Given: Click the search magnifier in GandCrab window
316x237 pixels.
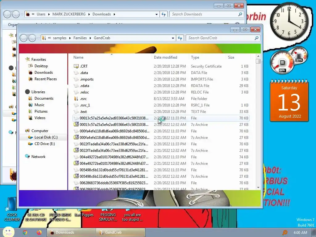Looking at the screenshot, I should tap(256, 38).
